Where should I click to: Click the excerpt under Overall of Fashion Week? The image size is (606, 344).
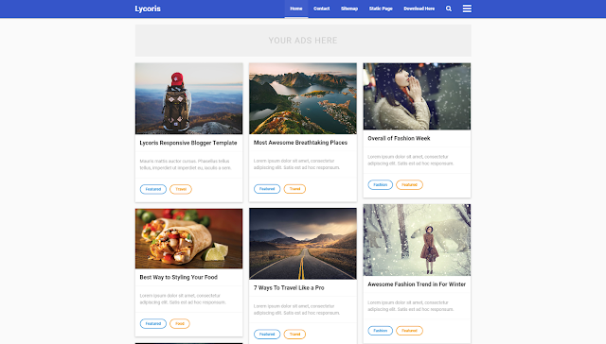410,160
